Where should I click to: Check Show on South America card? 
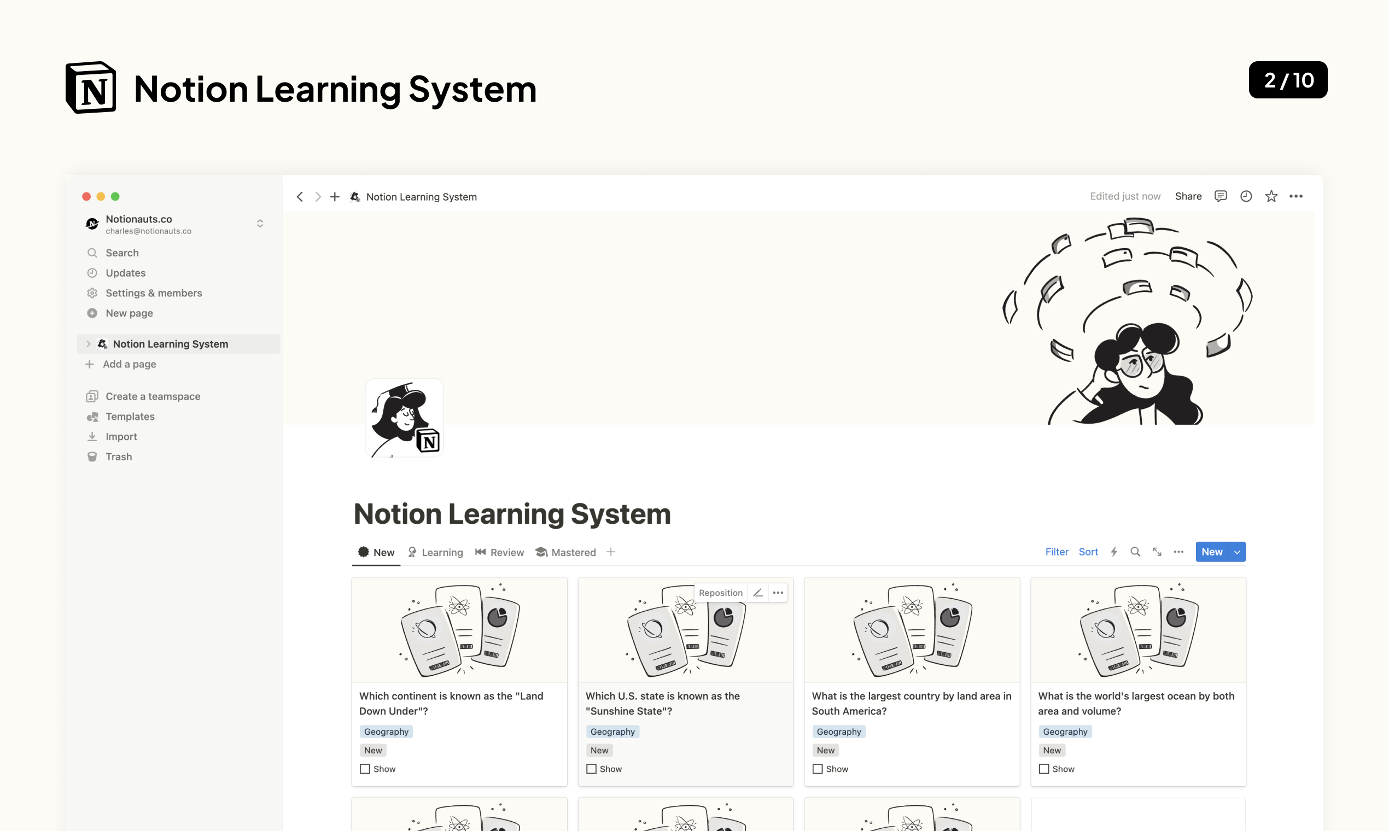[x=818, y=769]
